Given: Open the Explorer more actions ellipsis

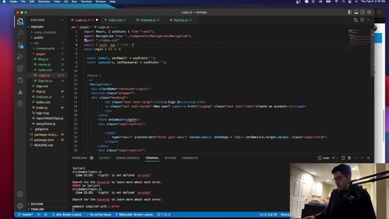Looking at the screenshot, I should click(62, 20).
